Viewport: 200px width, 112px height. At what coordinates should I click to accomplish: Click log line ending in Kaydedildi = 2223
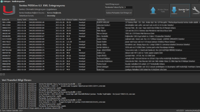click(x=41, y=92)
